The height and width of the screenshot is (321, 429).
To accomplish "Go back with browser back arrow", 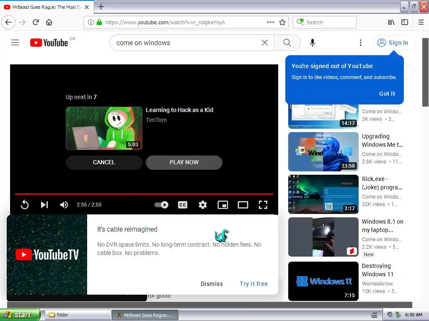I will coord(8,22).
